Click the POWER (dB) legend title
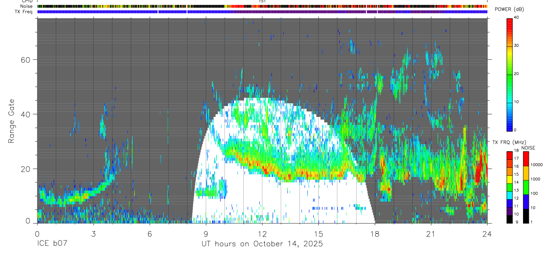 pos(509,9)
